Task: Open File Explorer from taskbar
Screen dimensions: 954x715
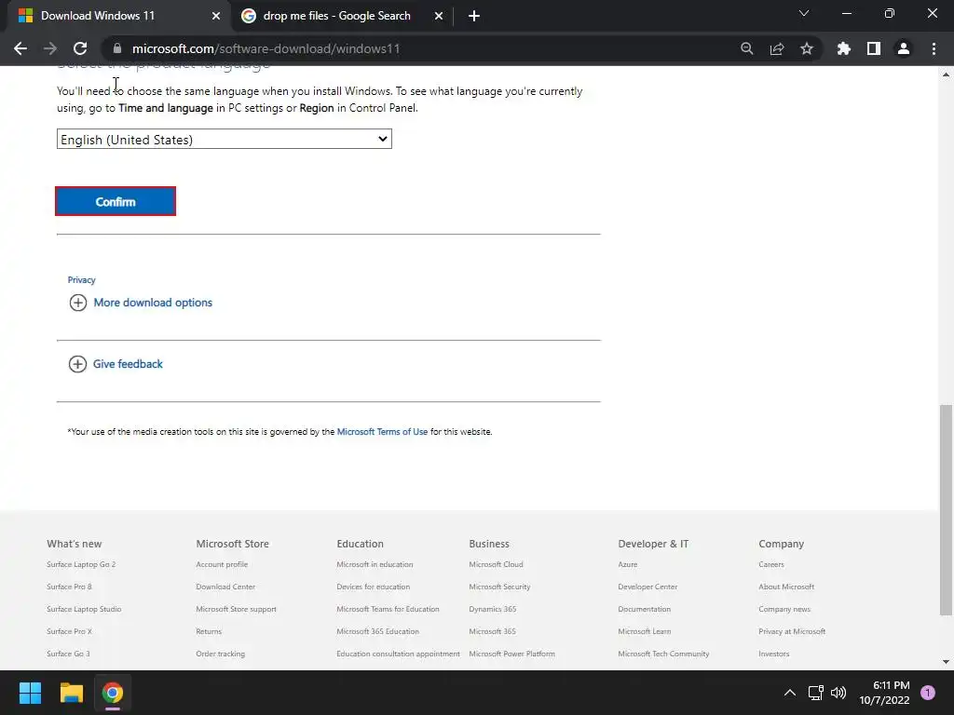Action: [x=71, y=693]
